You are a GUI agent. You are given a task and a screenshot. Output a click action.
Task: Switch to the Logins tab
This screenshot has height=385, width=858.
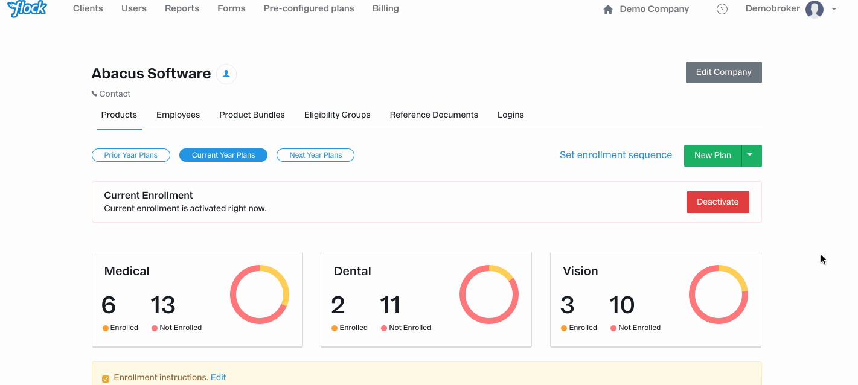tap(511, 115)
